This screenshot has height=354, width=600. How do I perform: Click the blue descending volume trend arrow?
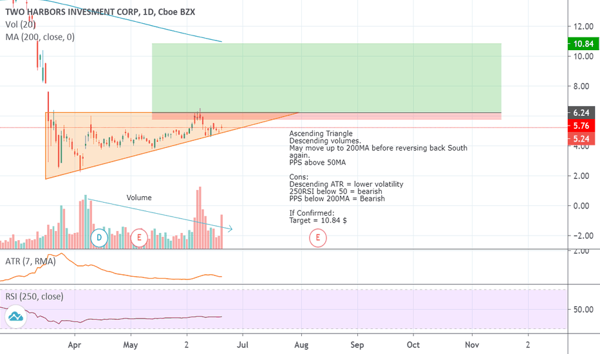point(160,214)
